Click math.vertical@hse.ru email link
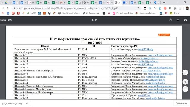This screenshot has width=190, height=107. point(154,80)
